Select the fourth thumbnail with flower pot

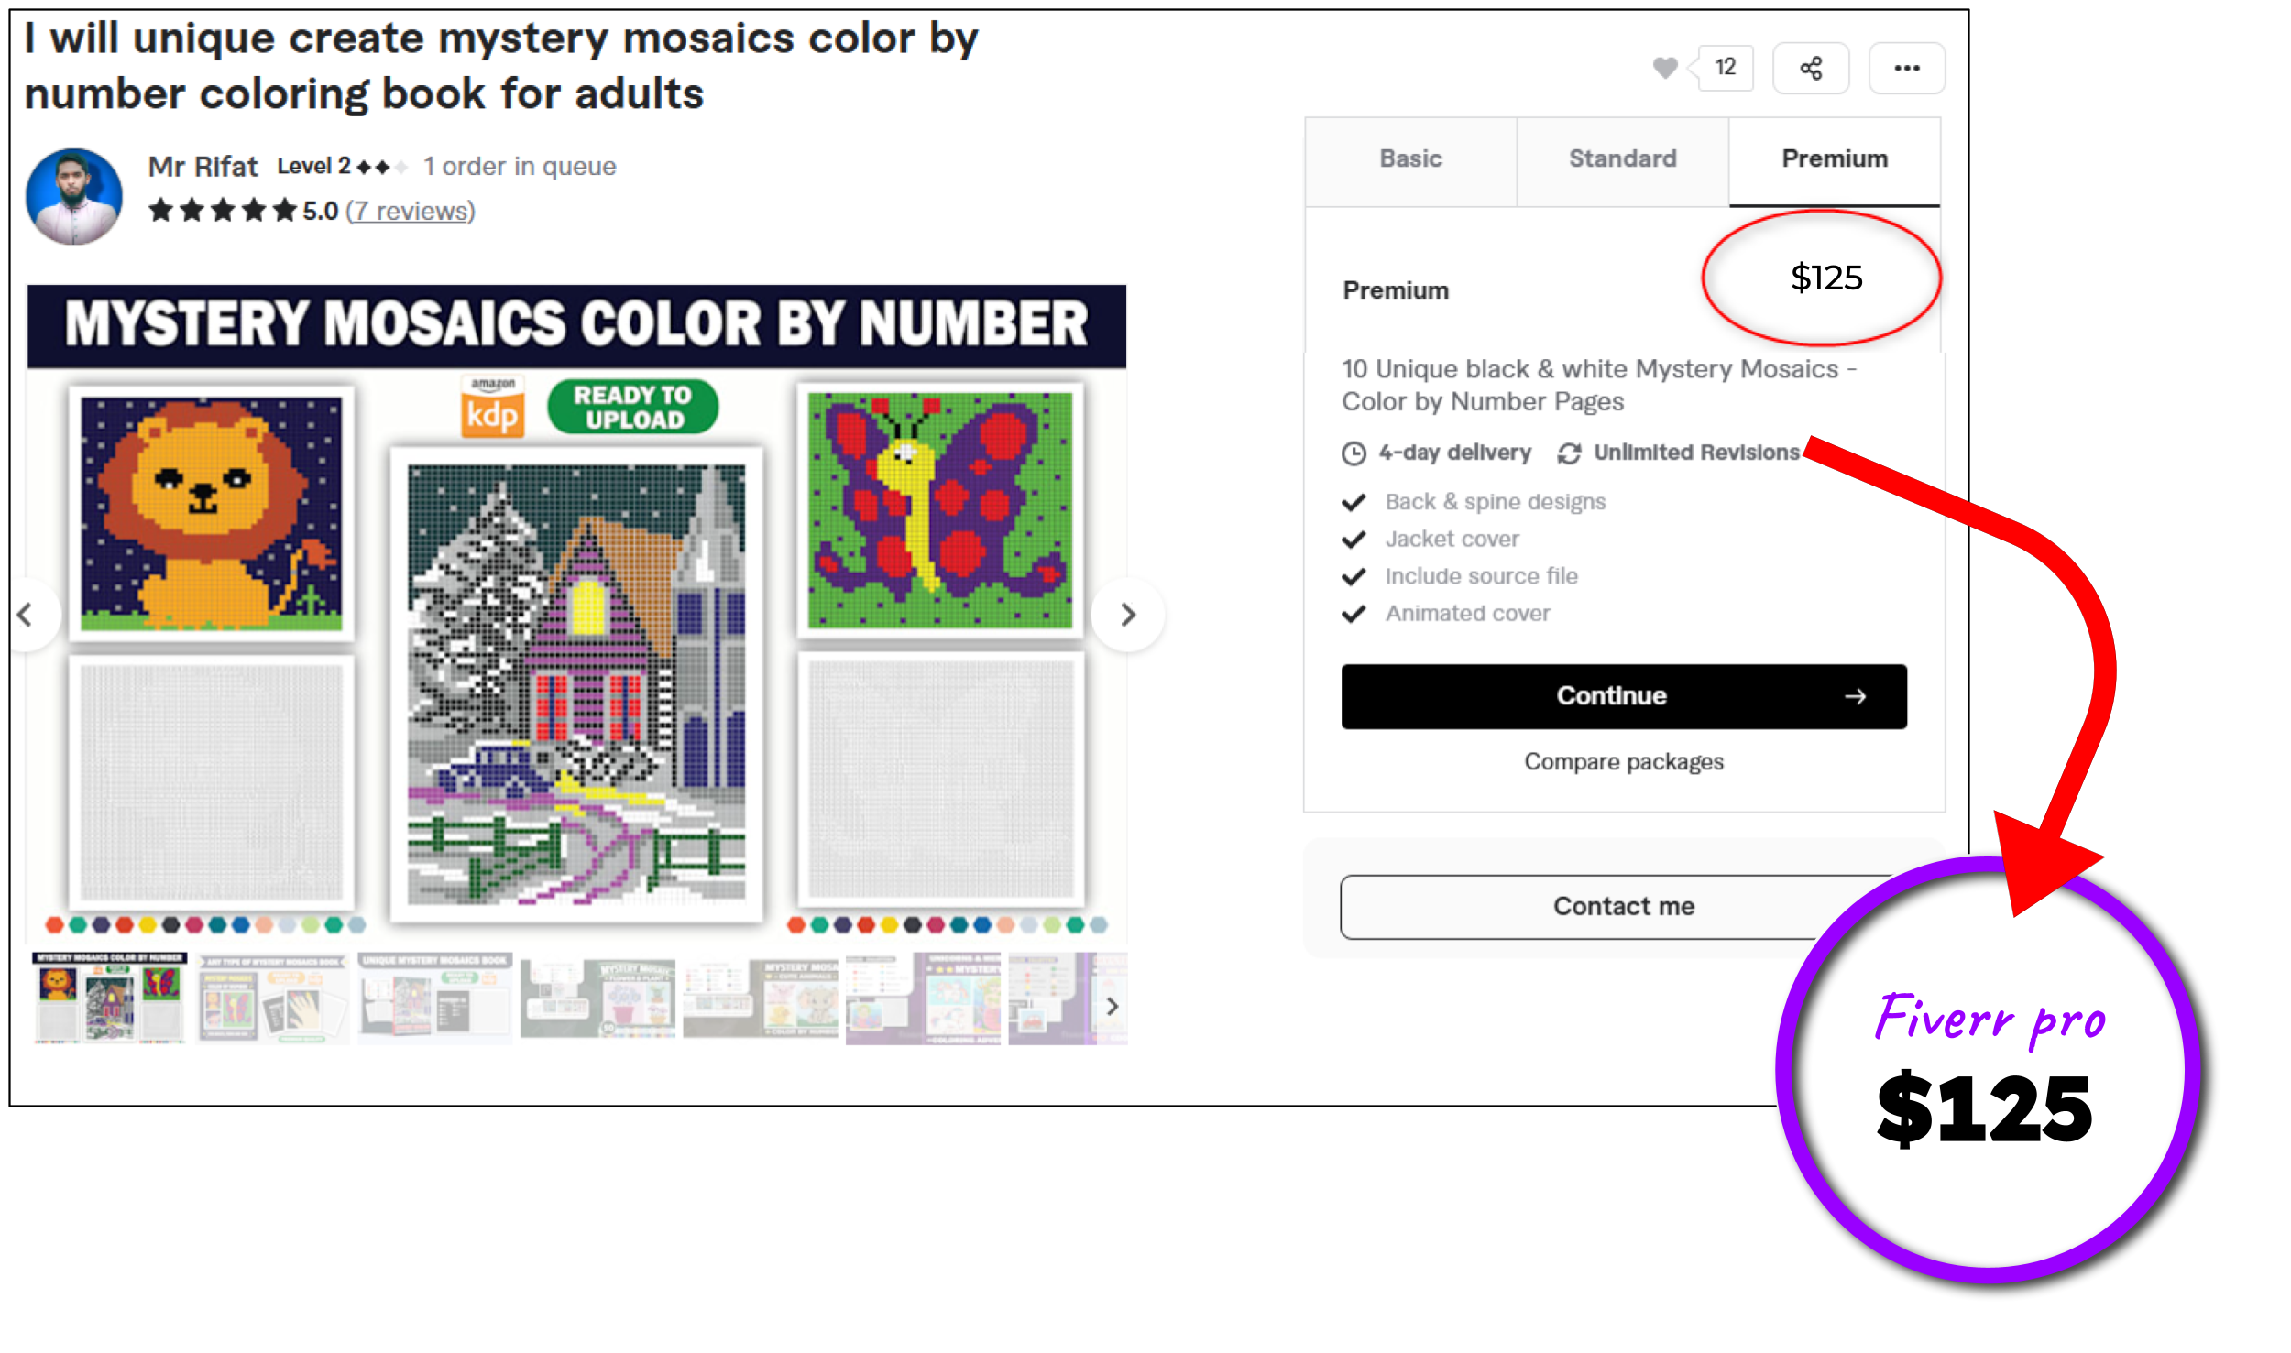(597, 998)
